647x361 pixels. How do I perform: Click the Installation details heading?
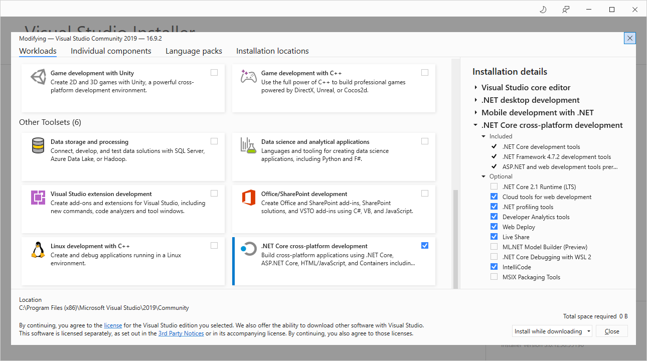510,72
